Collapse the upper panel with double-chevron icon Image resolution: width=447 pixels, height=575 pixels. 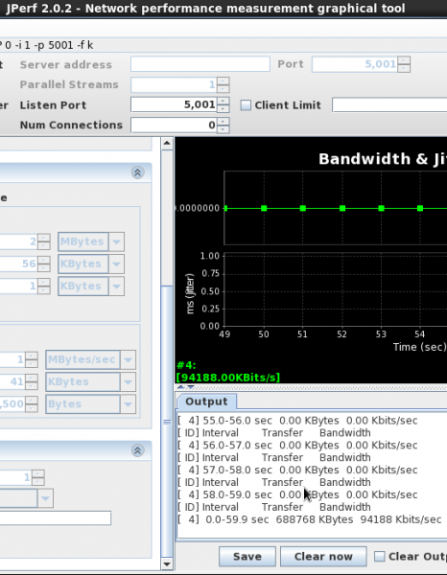137,172
